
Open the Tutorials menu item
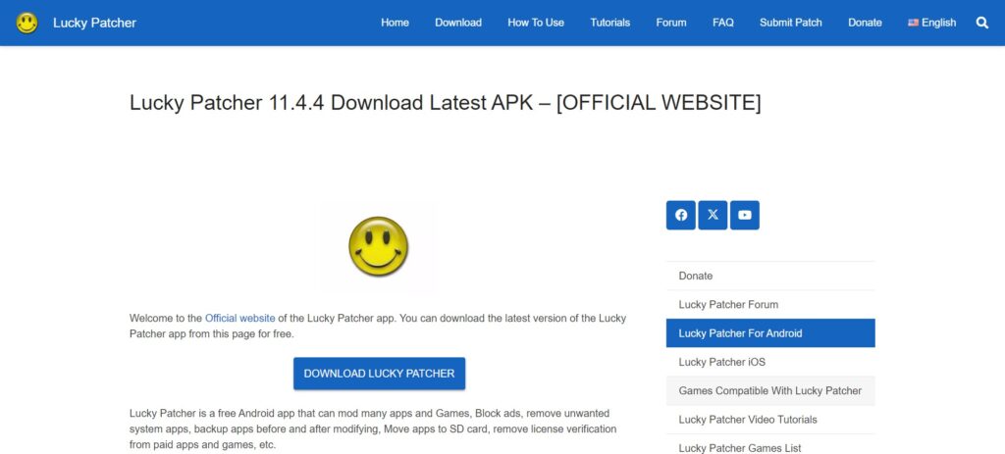610,23
